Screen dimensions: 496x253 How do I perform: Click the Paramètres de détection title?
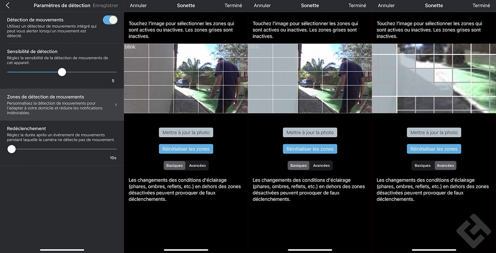pos(62,6)
